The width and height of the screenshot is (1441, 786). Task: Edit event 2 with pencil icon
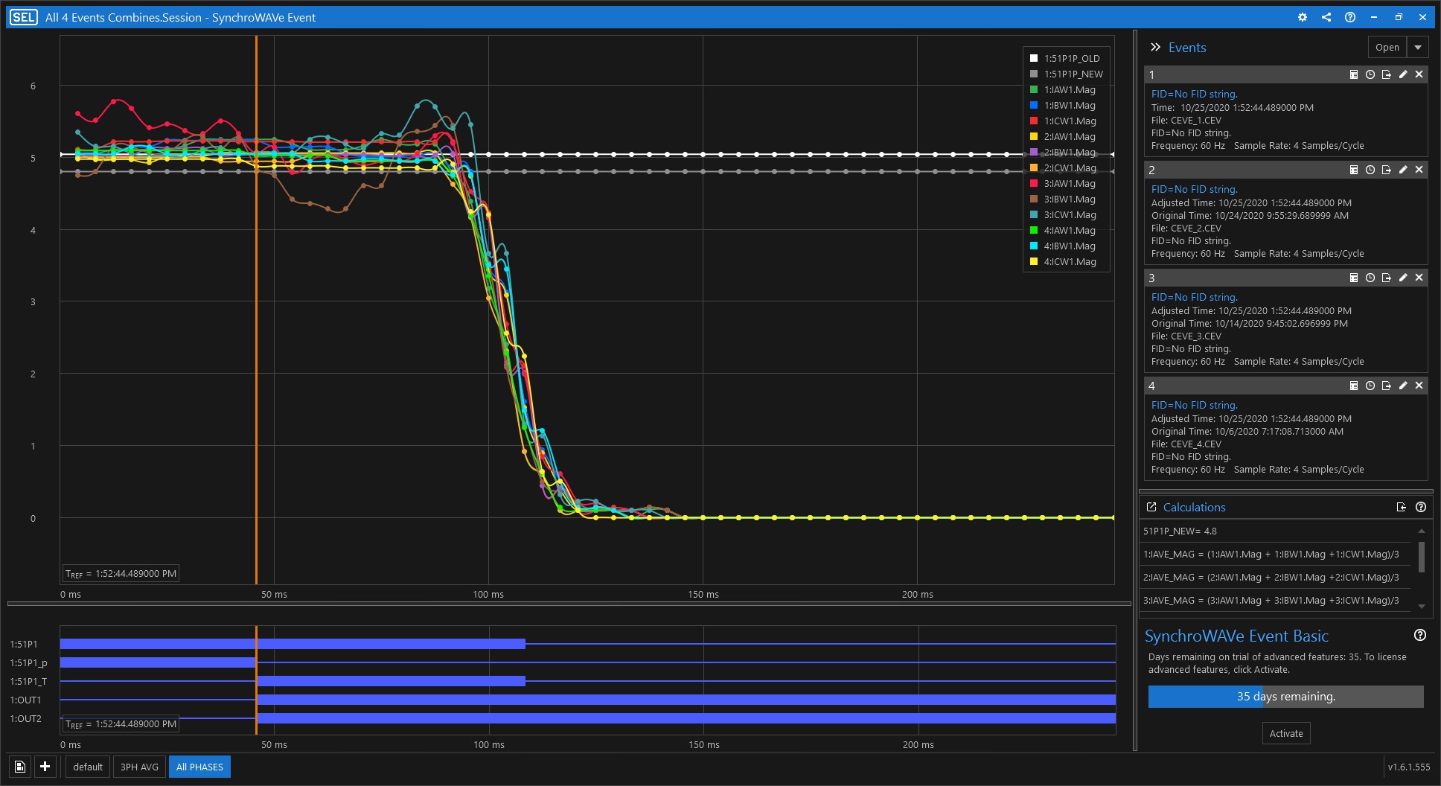point(1403,170)
